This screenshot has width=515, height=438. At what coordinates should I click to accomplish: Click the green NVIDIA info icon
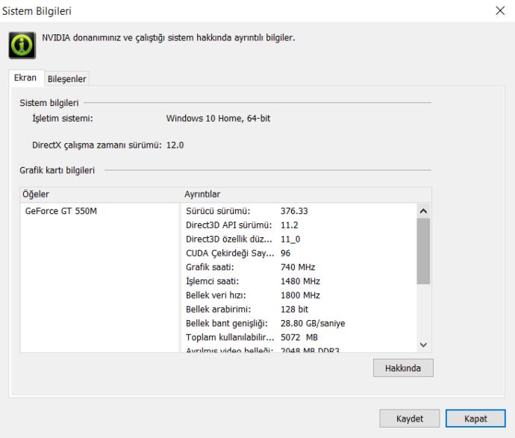(x=22, y=46)
